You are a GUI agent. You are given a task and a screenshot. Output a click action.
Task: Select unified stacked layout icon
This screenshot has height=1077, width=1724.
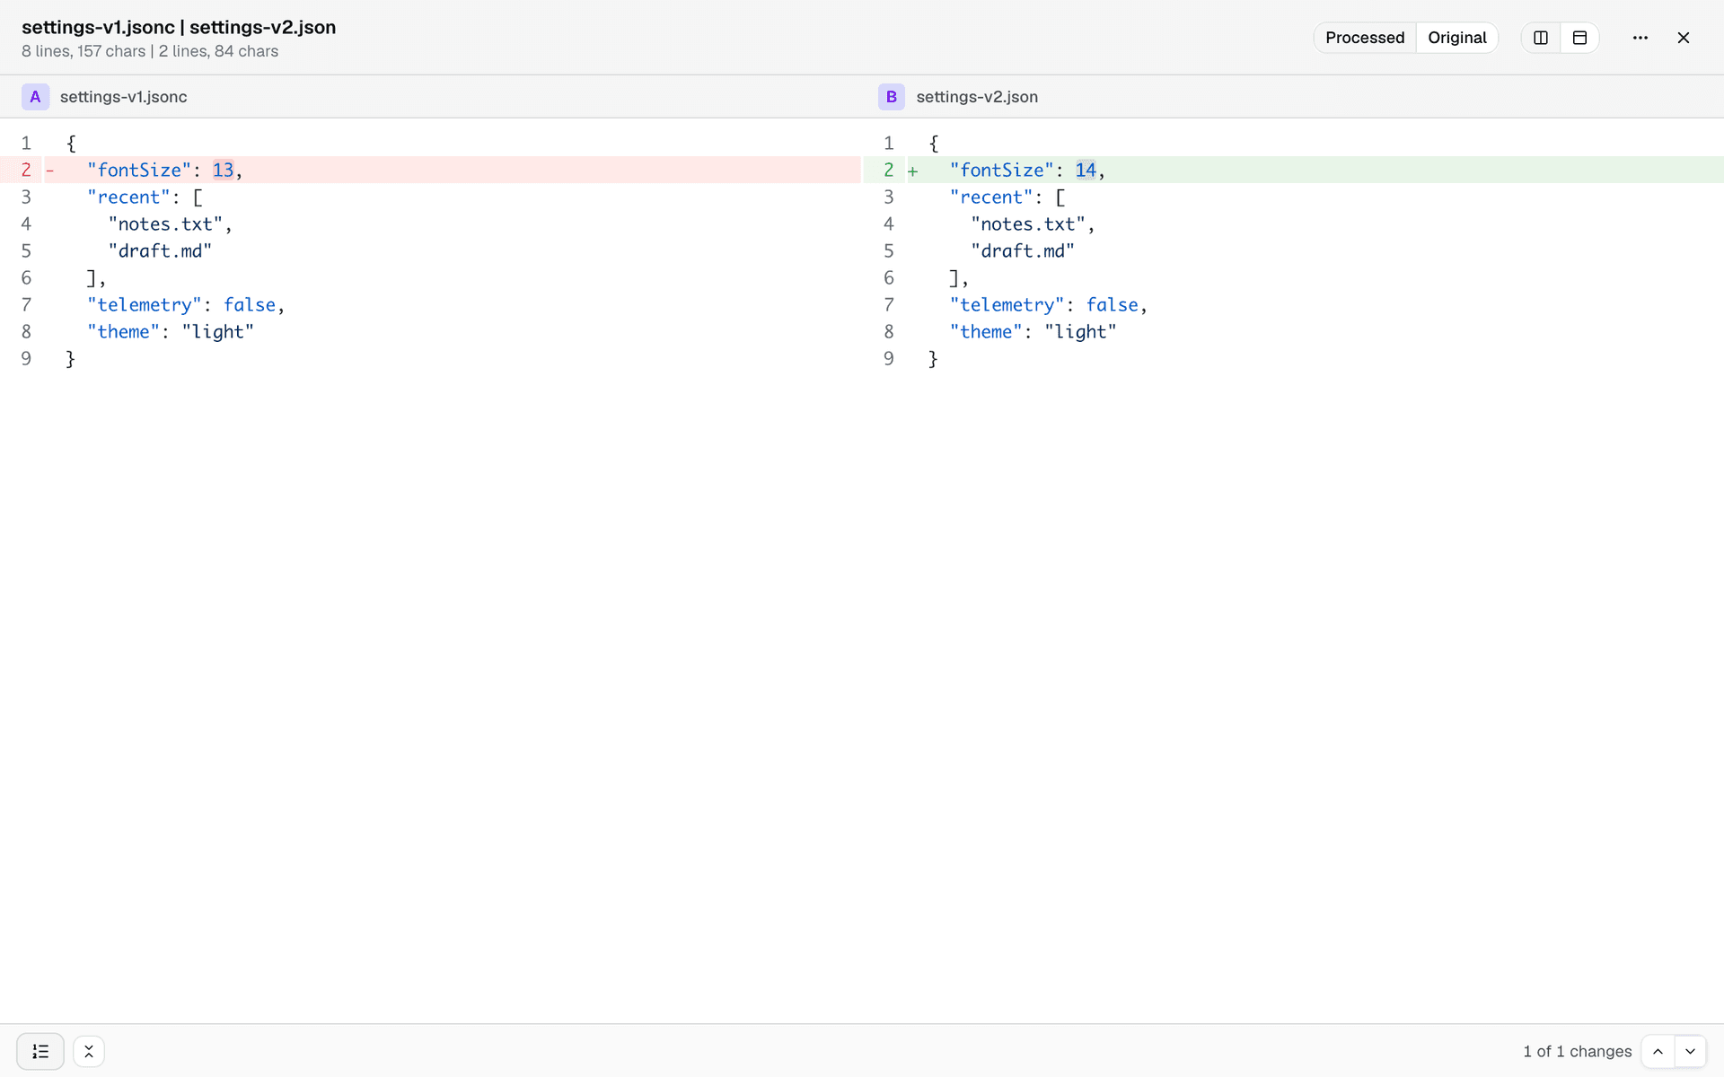tap(1579, 38)
